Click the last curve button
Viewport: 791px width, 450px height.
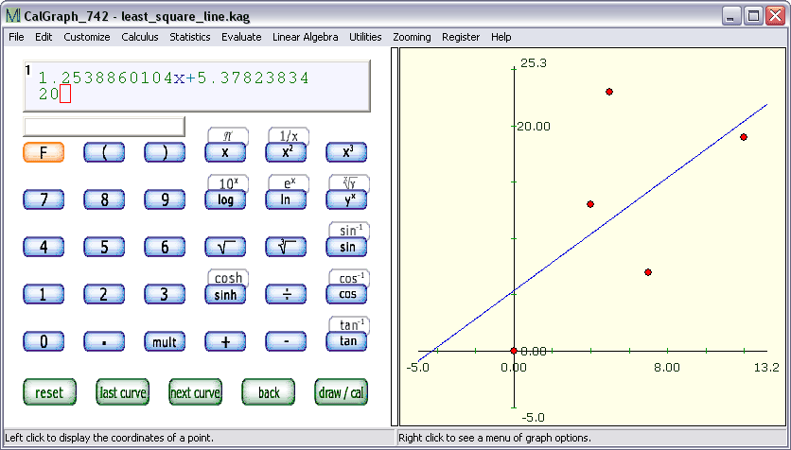pos(123,392)
